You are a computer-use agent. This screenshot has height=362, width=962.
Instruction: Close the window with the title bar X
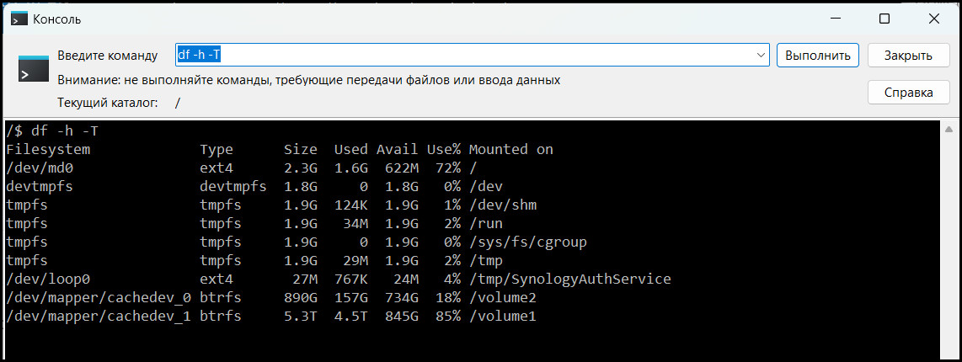pyautogui.click(x=934, y=19)
